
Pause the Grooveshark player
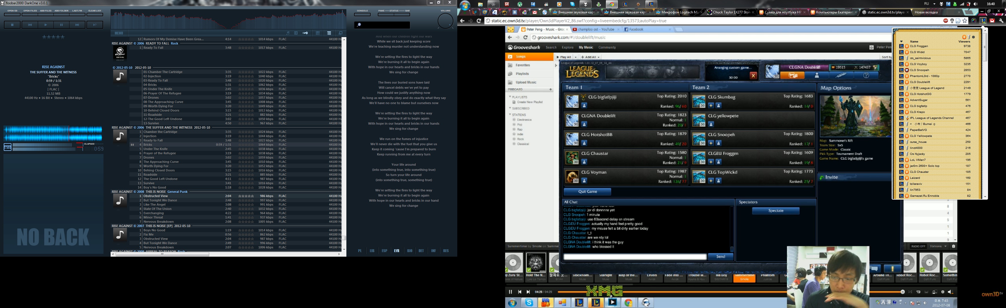(x=510, y=292)
